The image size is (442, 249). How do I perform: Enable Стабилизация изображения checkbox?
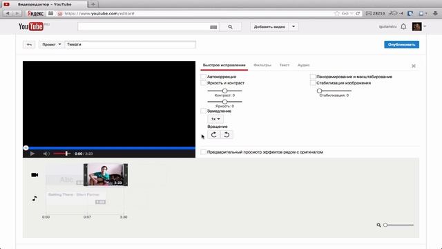(x=313, y=83)
